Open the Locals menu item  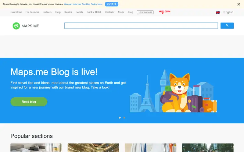[x=79, y=12]
